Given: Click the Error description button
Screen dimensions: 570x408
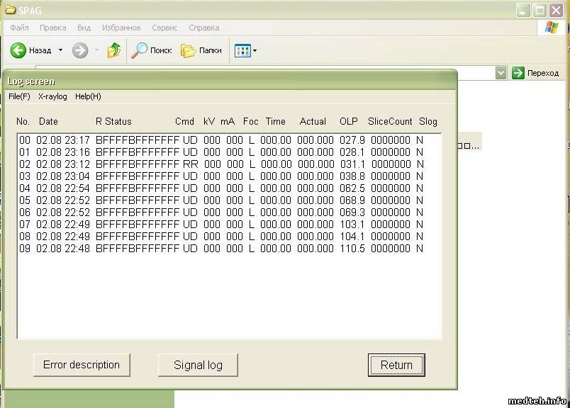Looking at the screenshot, I should tap(82, 365).
